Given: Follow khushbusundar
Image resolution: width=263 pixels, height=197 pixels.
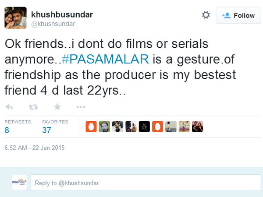Looking at the screenshot, I should click(x=238, y=15).
